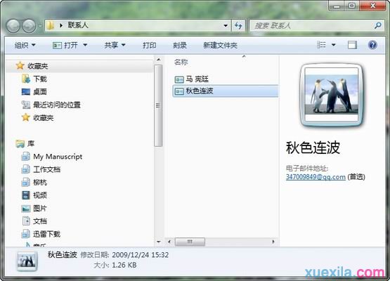Select the 联系人 breadcrumb in address bar
Screen dimensions: 390x281
pyautogui.click(x=78, y=25)
